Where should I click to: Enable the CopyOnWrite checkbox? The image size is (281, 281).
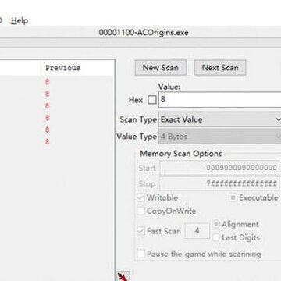pos(140,211)
